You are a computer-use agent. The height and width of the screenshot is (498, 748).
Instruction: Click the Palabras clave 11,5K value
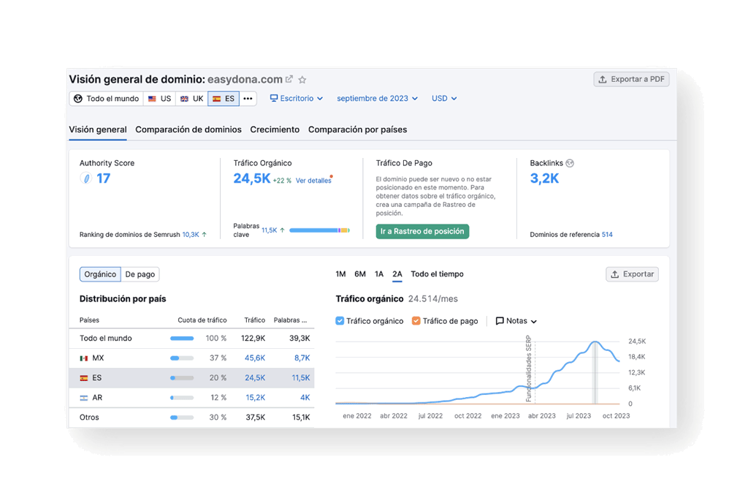coord(269,230)
